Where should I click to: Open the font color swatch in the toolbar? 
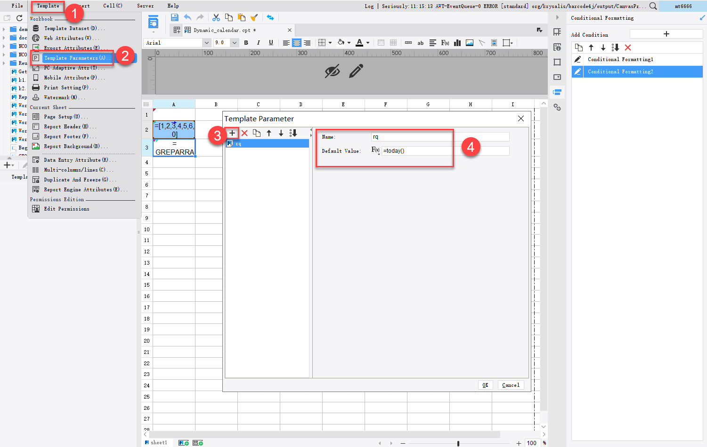click(359, 42)
